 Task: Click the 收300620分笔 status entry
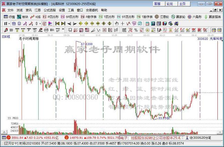click(199, 138)
